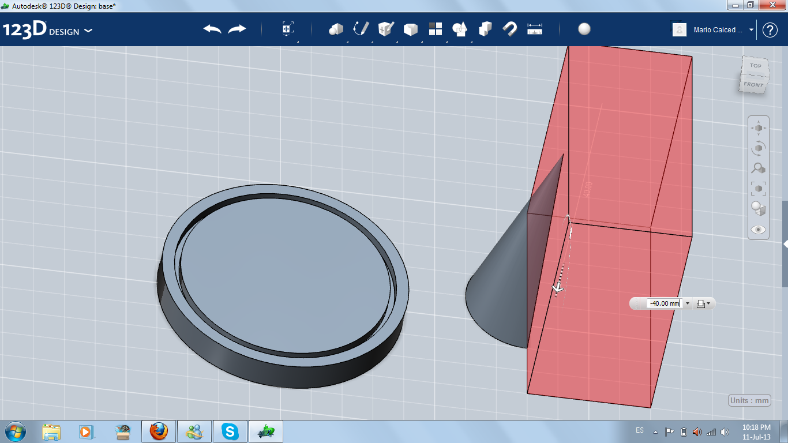Open the 123D Design application menu

tap(48, 30)
